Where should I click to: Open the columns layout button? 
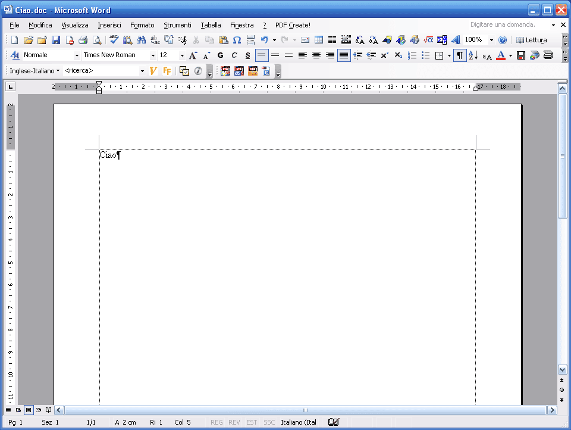[x=332, y=40]
